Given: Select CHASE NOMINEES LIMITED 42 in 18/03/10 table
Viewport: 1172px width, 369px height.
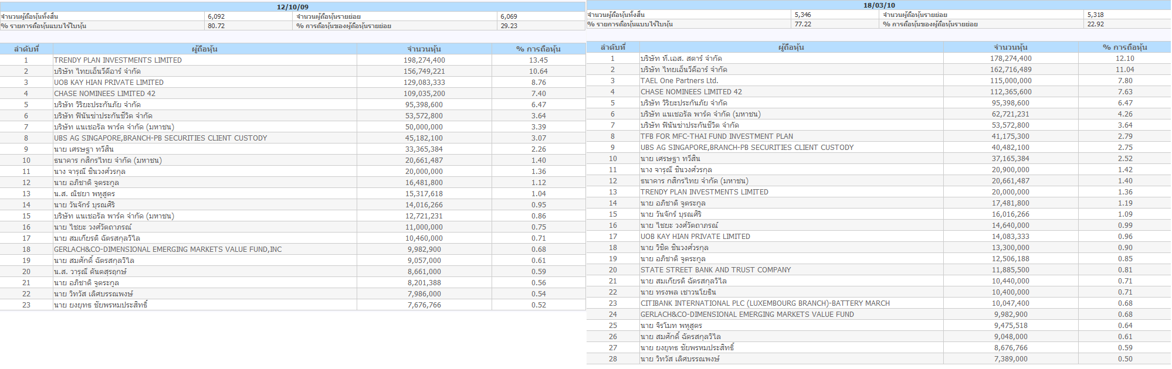Looking at the screenshot, I should click(x=691, y=92).
